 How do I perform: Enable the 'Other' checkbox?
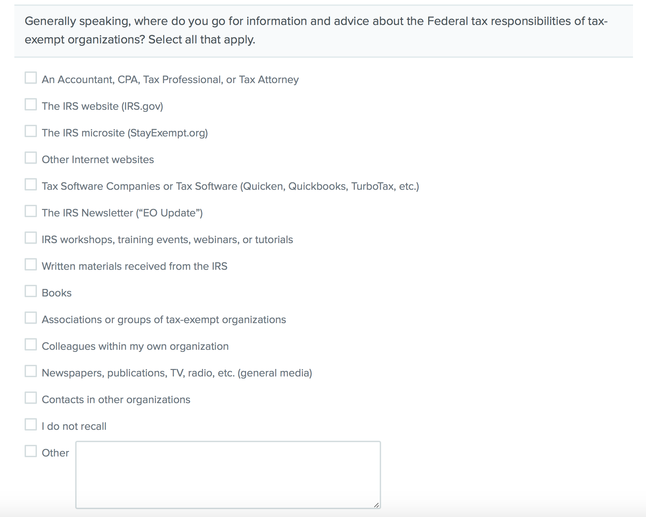point(31,451)
